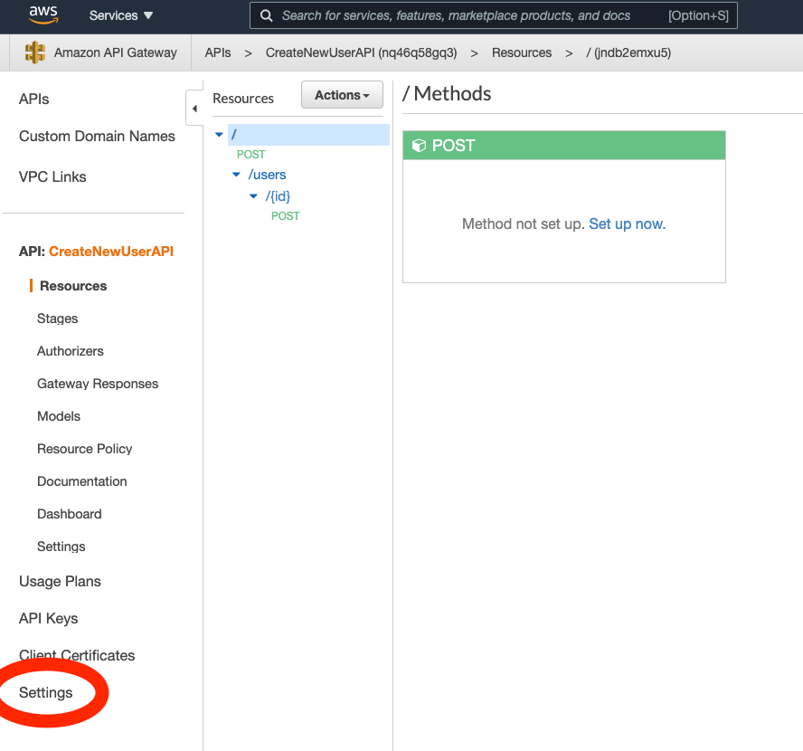
Task: Click the / (jndb2emxu5) breadcrumb
Action: click(x=628, y=52)
